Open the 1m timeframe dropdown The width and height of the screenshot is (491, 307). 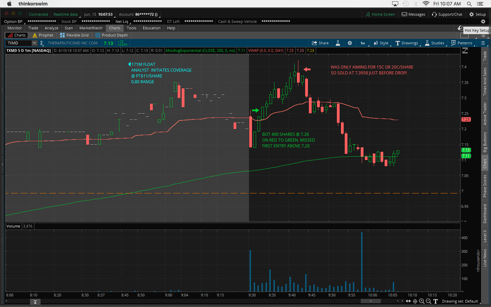(x=363, y=43)
